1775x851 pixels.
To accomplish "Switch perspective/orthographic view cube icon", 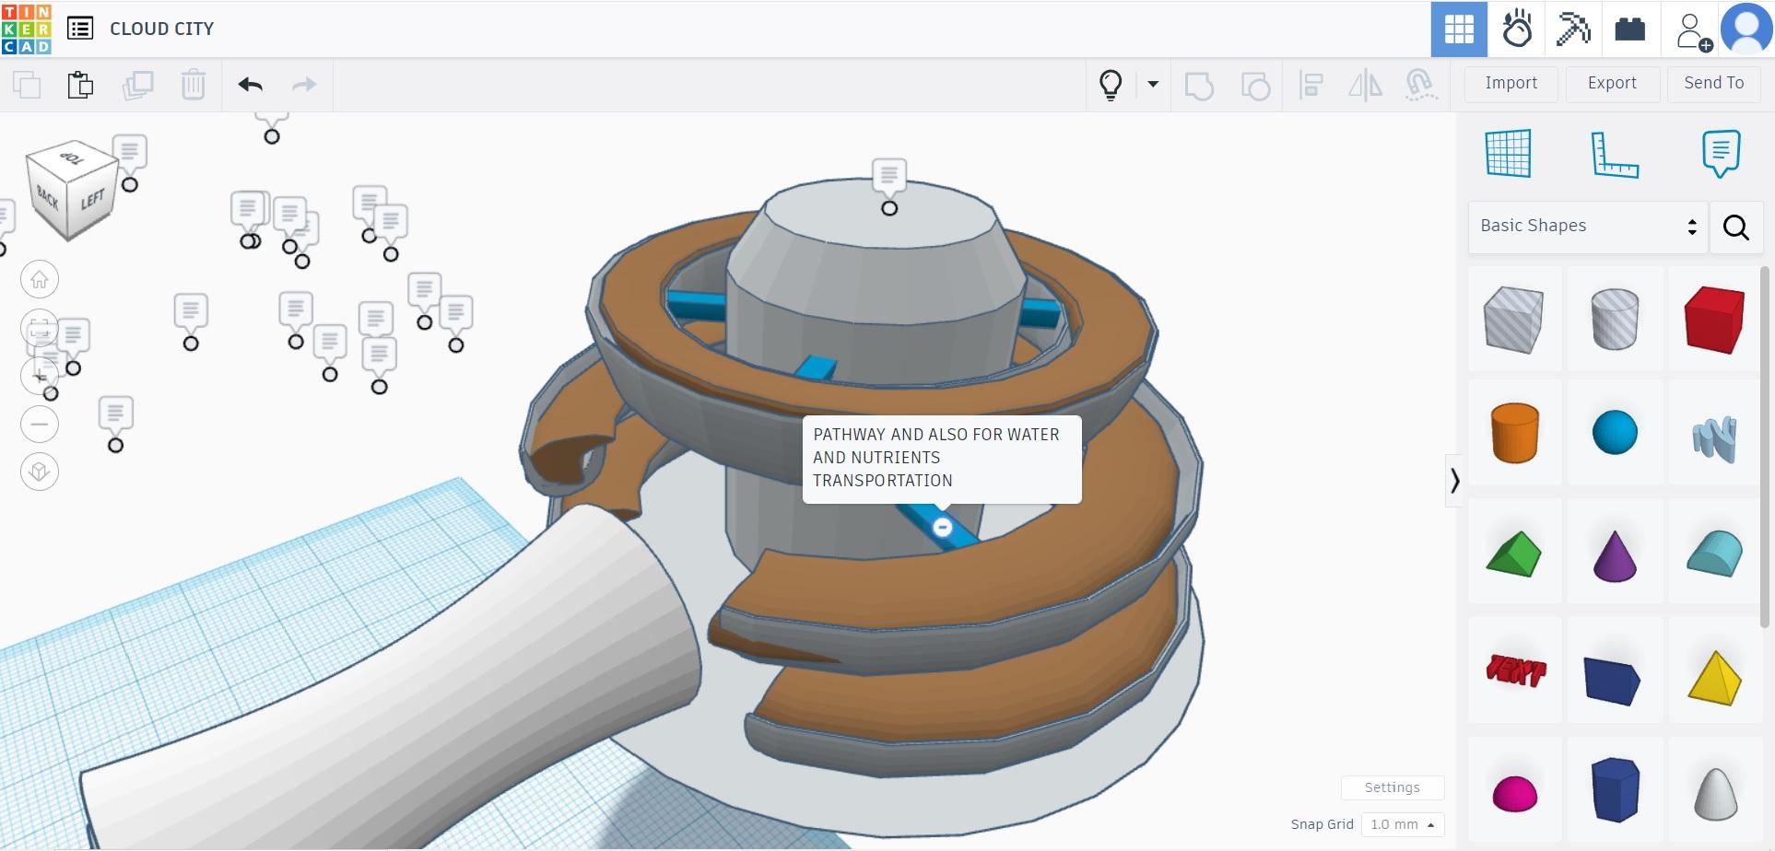I will (40, 472).
